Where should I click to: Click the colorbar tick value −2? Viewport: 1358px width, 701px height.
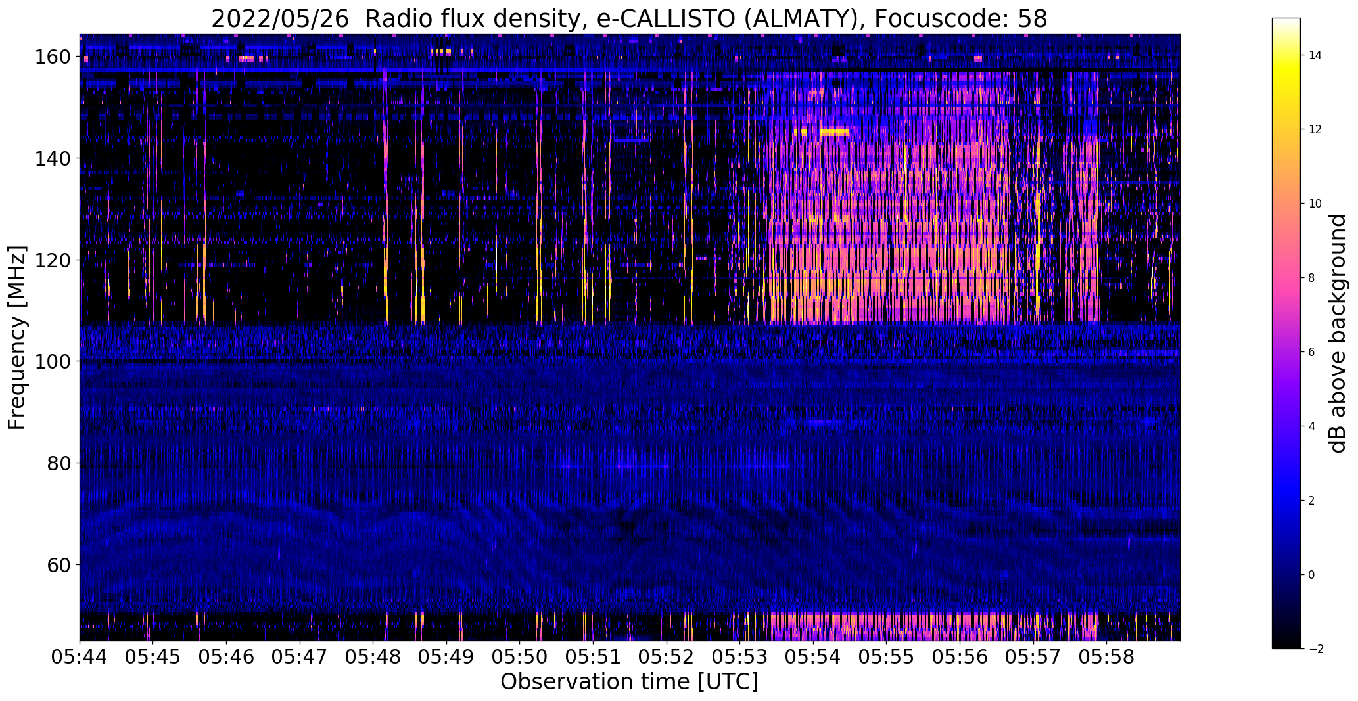pyautogui.click(x=1315, y=649)
